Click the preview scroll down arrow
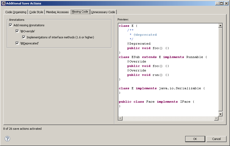Image resolution: width=230 pixels, height=146 pixels. tap(220, 114)
